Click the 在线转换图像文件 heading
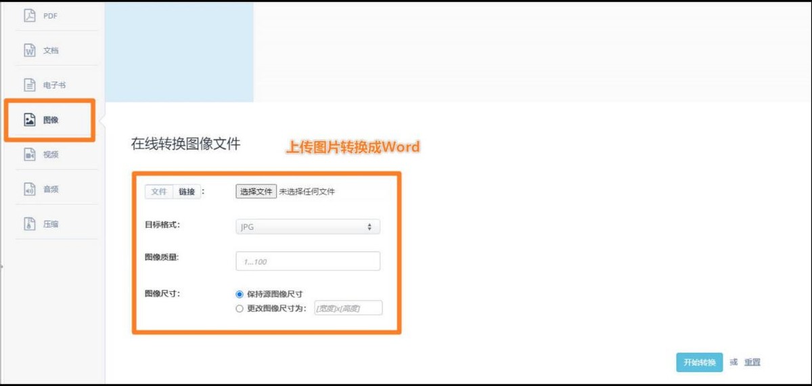 coord(185,144)
